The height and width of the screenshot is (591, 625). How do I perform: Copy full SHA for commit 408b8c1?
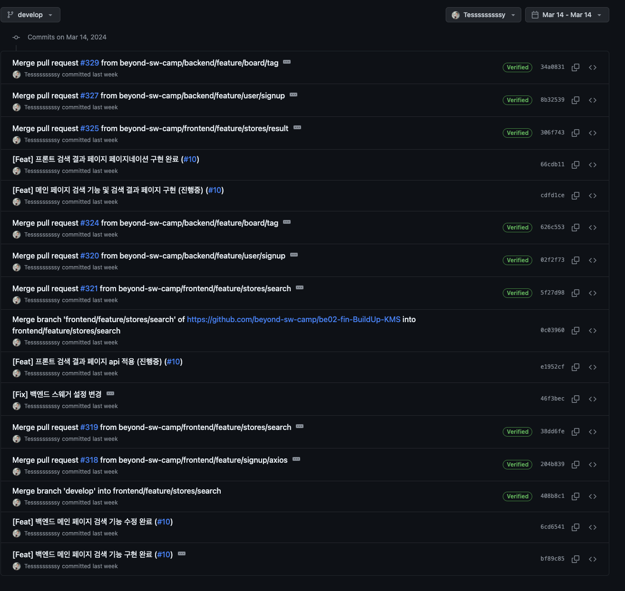click(x=576, y=496)
